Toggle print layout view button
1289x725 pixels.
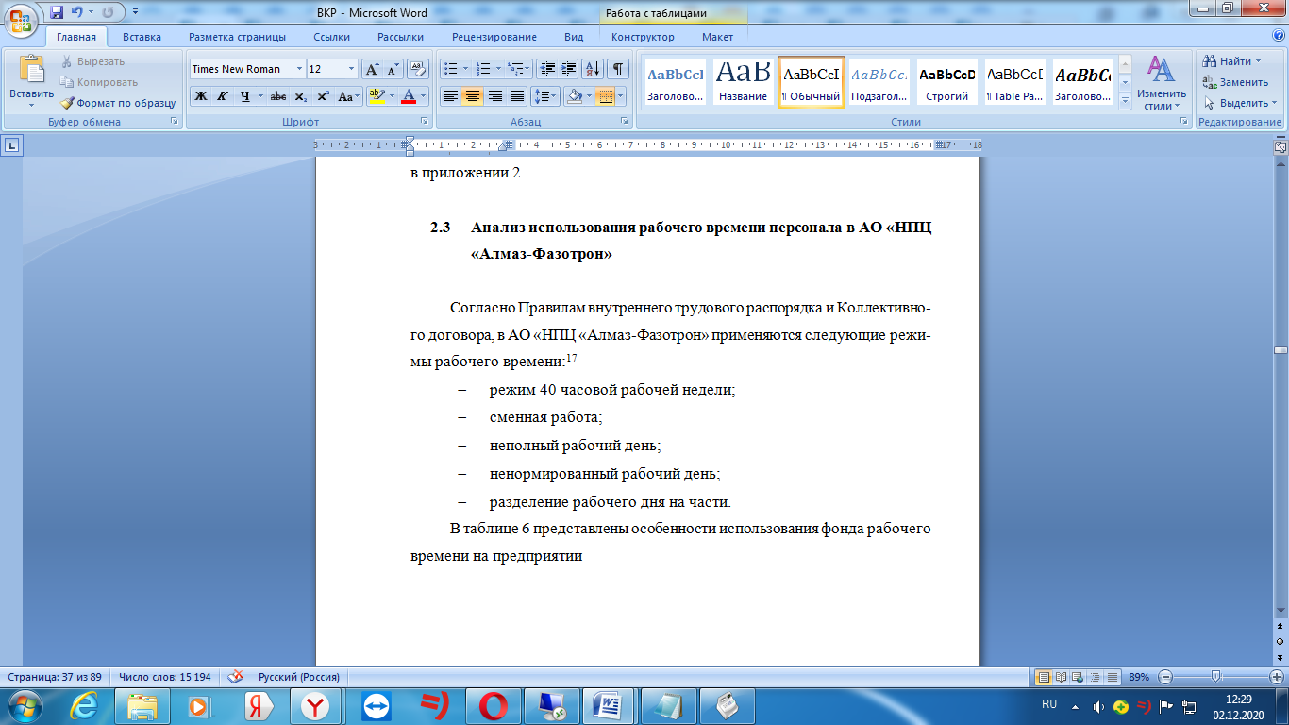point(1044,677)
